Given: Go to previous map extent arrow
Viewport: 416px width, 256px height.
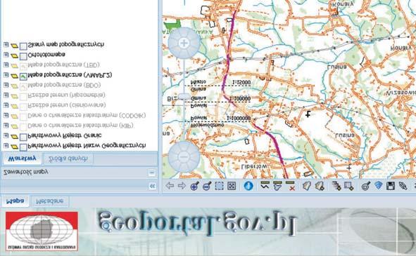Looking at the screenshot, I should (170, 186).
